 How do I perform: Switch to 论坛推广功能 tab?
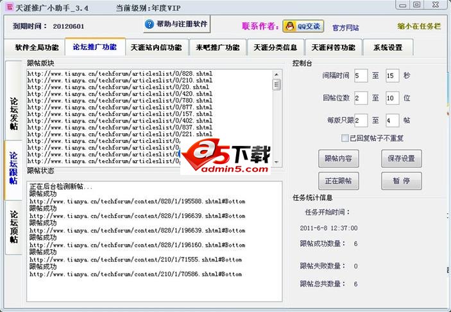[95, 47]
